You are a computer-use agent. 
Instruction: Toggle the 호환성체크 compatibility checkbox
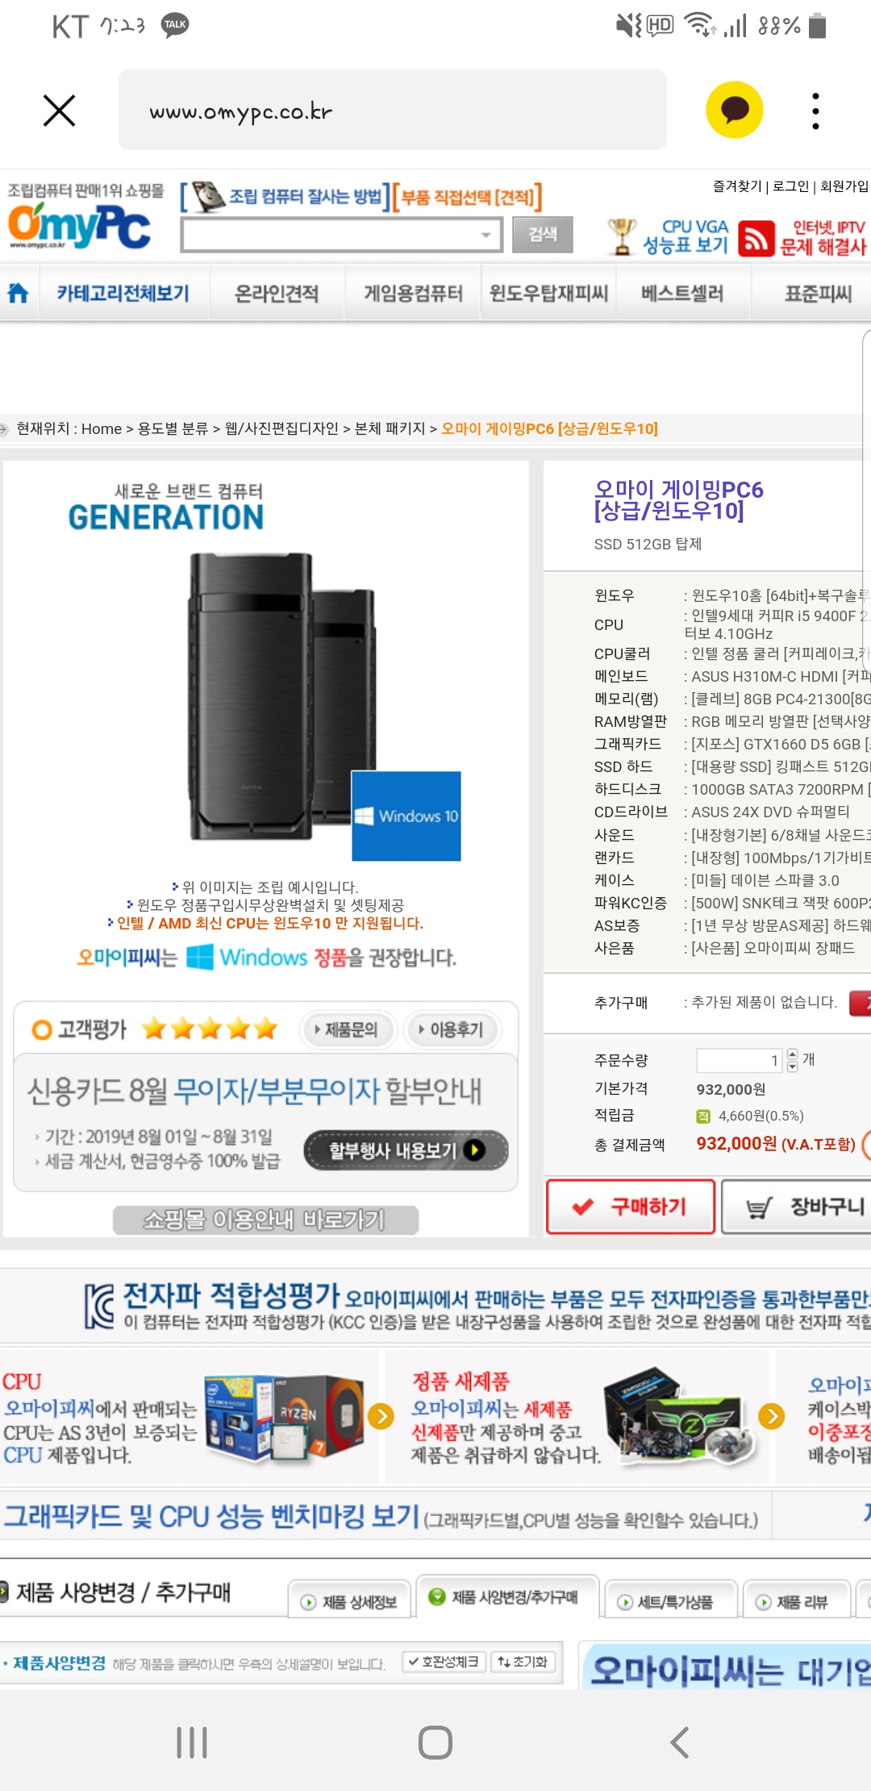(444, 1662)
